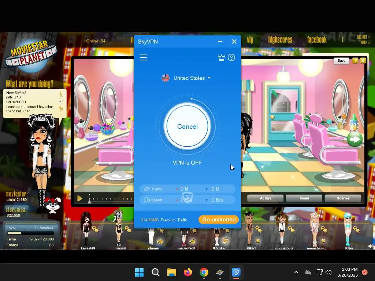Viewport: 375px width, 281px height.
Task: Minimize the SkyVPN window
Action: 220,42
